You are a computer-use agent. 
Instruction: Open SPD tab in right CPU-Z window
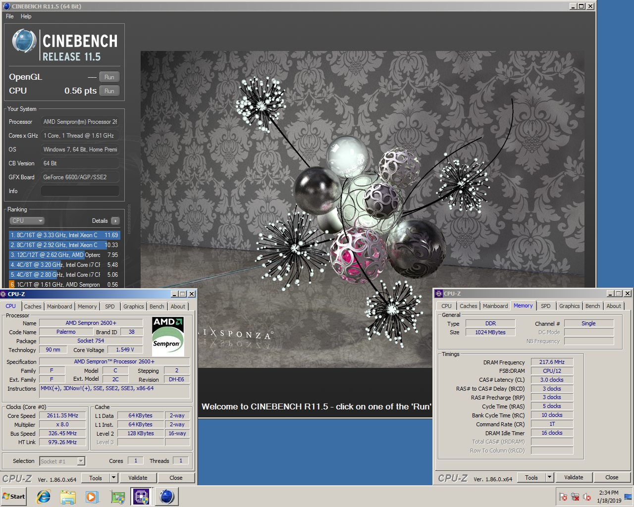pyautogui.click(x=546, y=306)
